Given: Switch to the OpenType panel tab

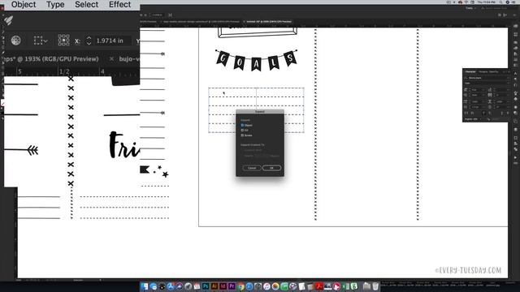Looking at the screenshot, I should [x=493, y=72].
